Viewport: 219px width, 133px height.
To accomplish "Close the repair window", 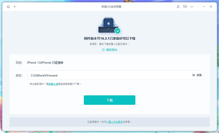I will [x=211, y=7].
